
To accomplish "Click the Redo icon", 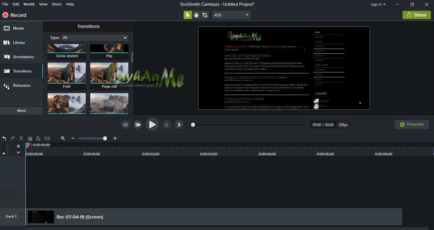I will [x=13, y=138].
